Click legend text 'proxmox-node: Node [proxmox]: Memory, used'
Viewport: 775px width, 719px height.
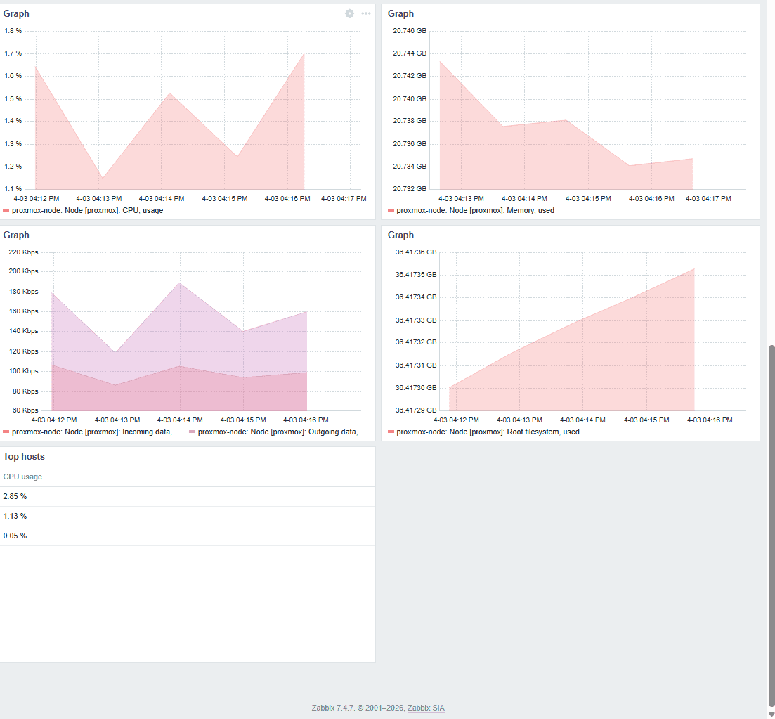click(476, 211)
